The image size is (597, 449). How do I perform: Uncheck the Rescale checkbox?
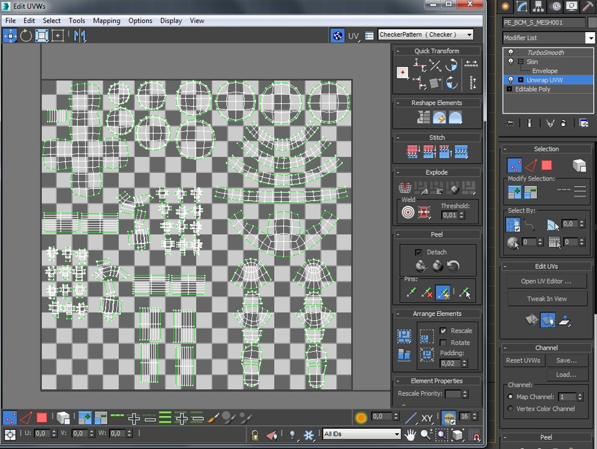click(x=443, y=331)
